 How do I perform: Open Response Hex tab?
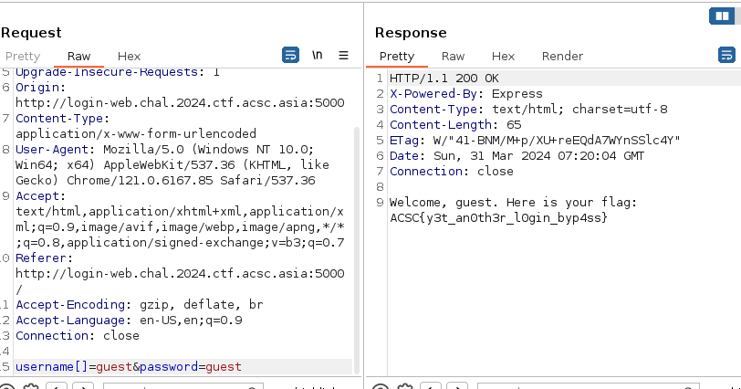point(503,57)
